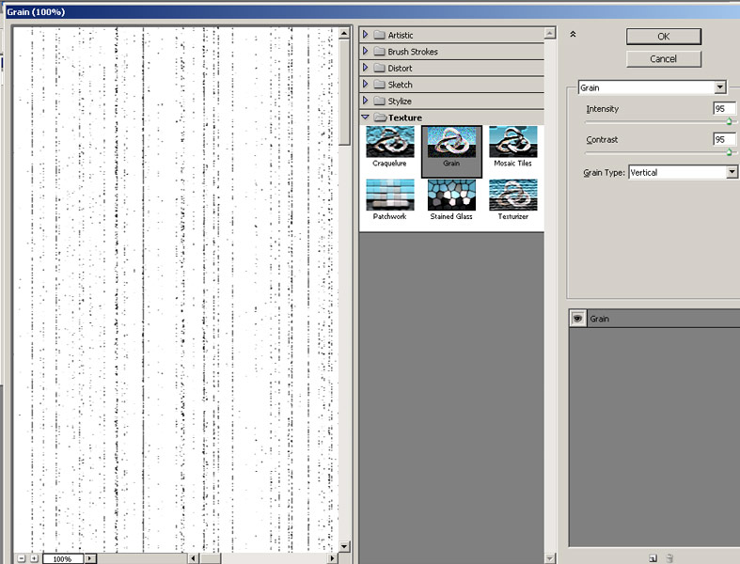740x564 pixels.
Task: Click the Sketch folder icon
Action: [380, 84]
